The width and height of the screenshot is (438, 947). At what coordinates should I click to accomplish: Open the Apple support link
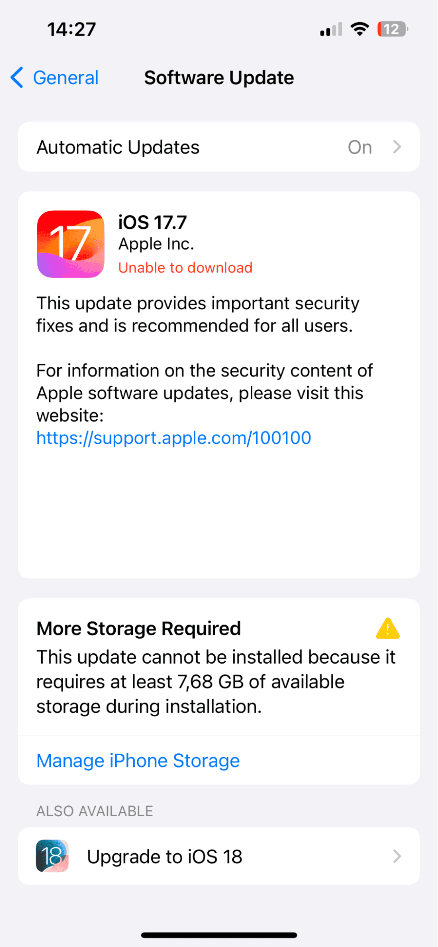(x=173, y=438)
